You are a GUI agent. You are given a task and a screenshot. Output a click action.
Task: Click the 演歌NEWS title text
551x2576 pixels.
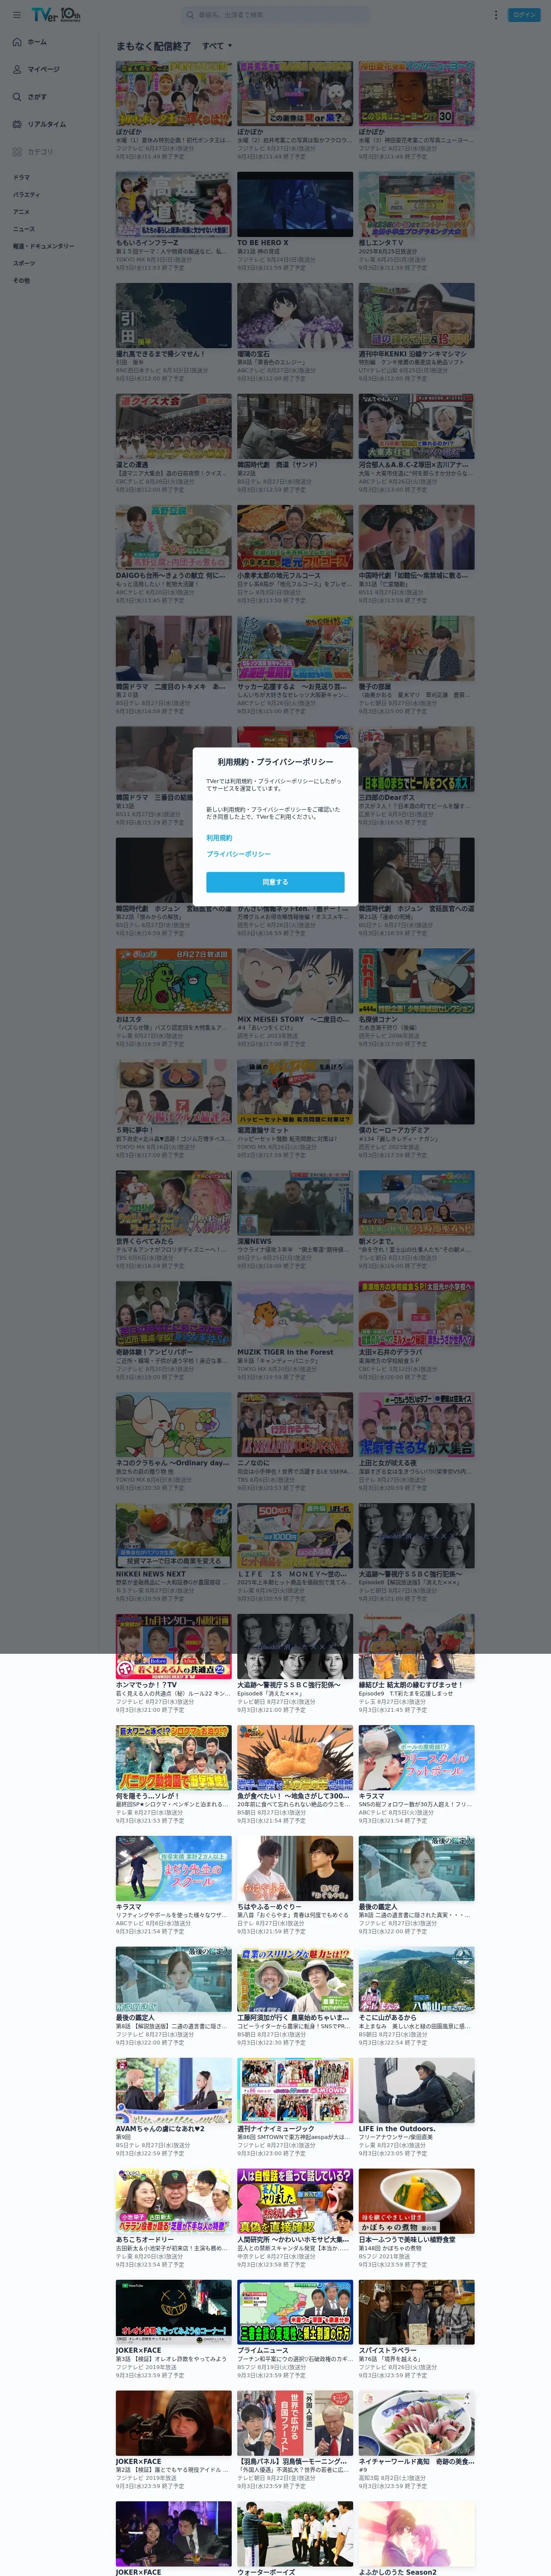point(254,1241)
